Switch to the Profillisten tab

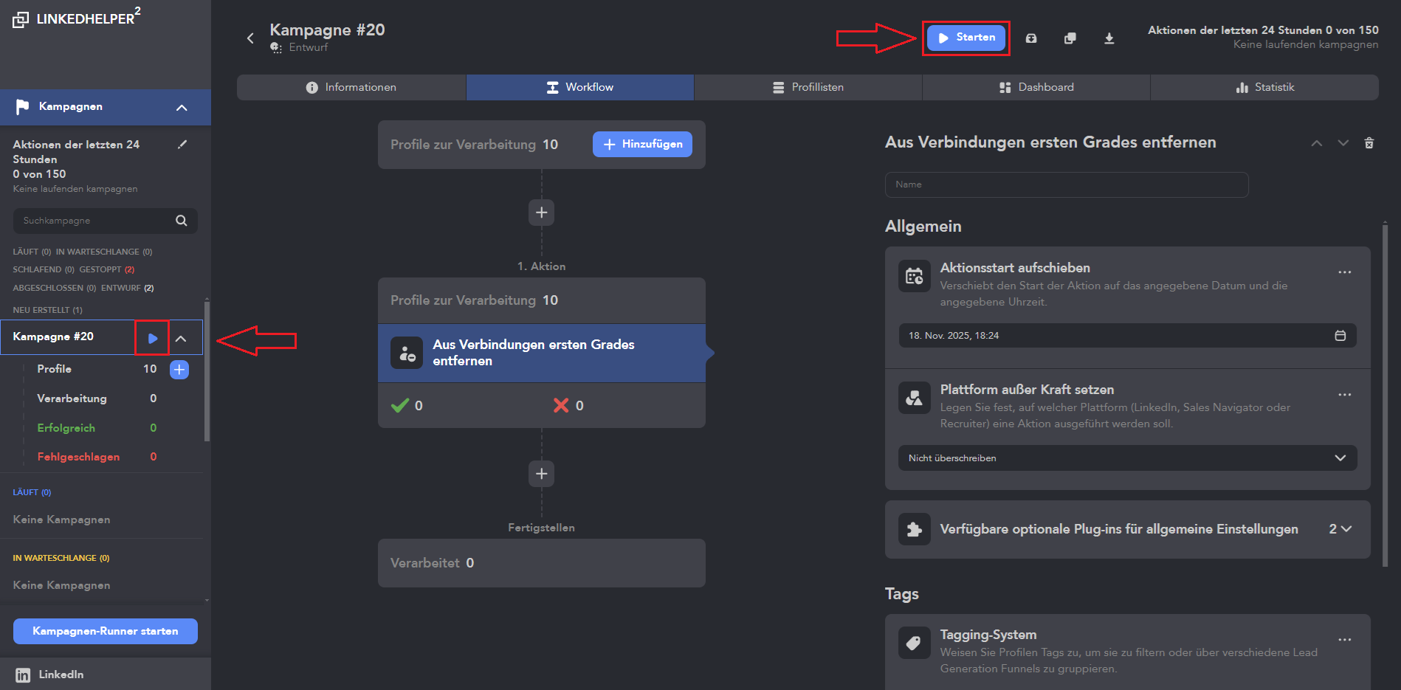808,87
